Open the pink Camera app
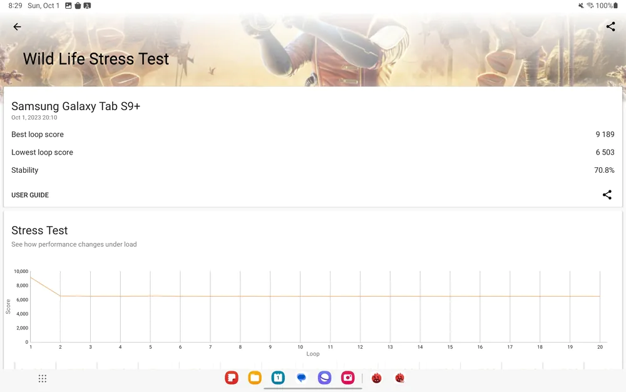 pyautogui.click(x=347, y=378)
